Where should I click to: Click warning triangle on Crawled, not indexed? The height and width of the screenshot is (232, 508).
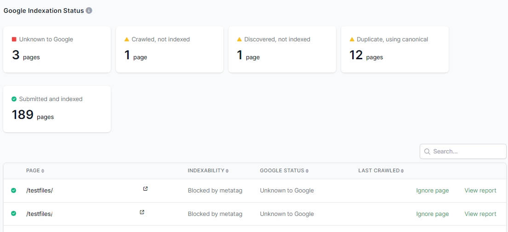(127, 40)
